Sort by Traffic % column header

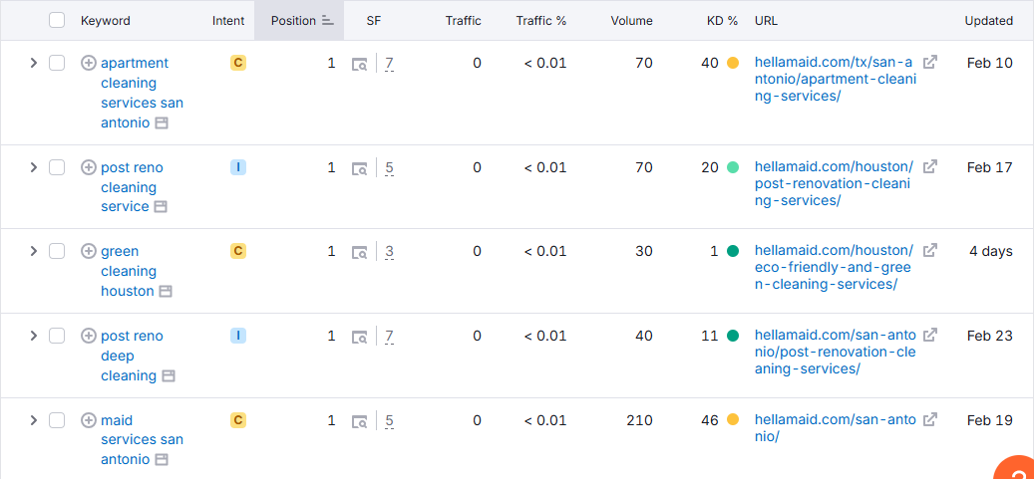click(541, 21)
